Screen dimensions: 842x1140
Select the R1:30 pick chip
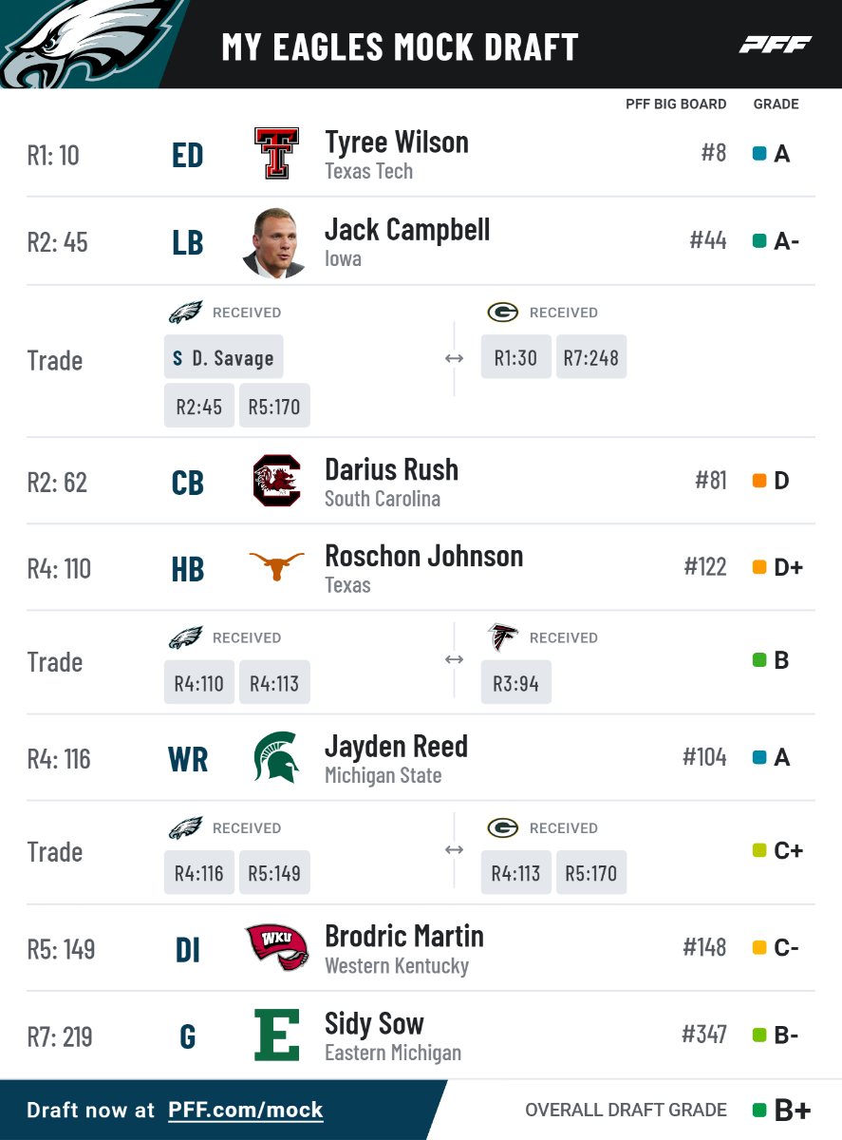coord(515,358)
